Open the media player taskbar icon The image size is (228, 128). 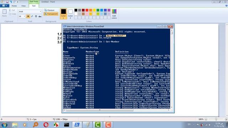pos(25,125)
